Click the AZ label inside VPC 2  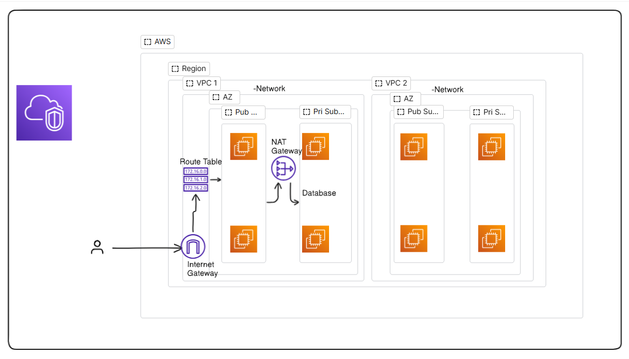405,98
